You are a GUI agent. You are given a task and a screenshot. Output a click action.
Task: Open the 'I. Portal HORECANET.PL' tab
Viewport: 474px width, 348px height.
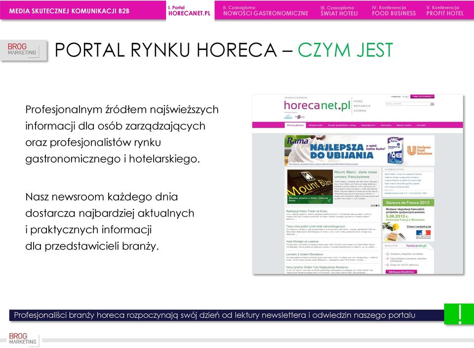coord(189,10)
